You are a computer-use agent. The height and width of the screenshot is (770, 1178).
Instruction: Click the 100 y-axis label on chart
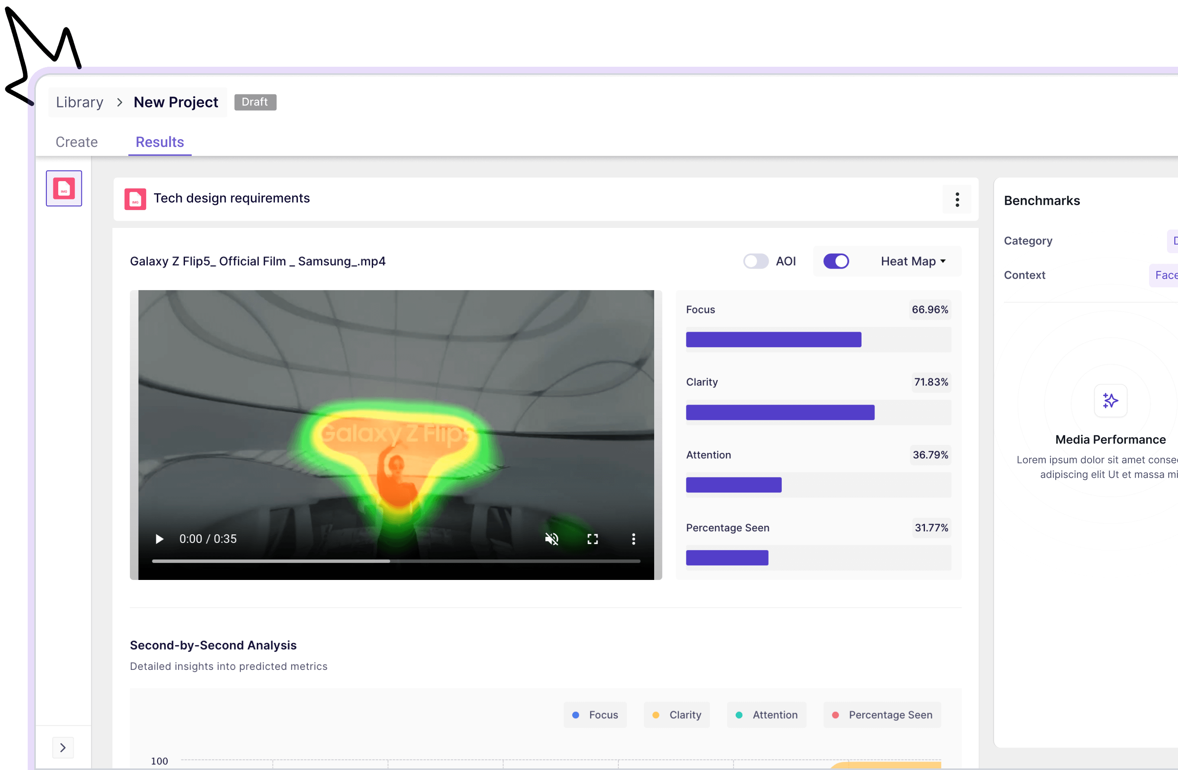pos(159,761)
